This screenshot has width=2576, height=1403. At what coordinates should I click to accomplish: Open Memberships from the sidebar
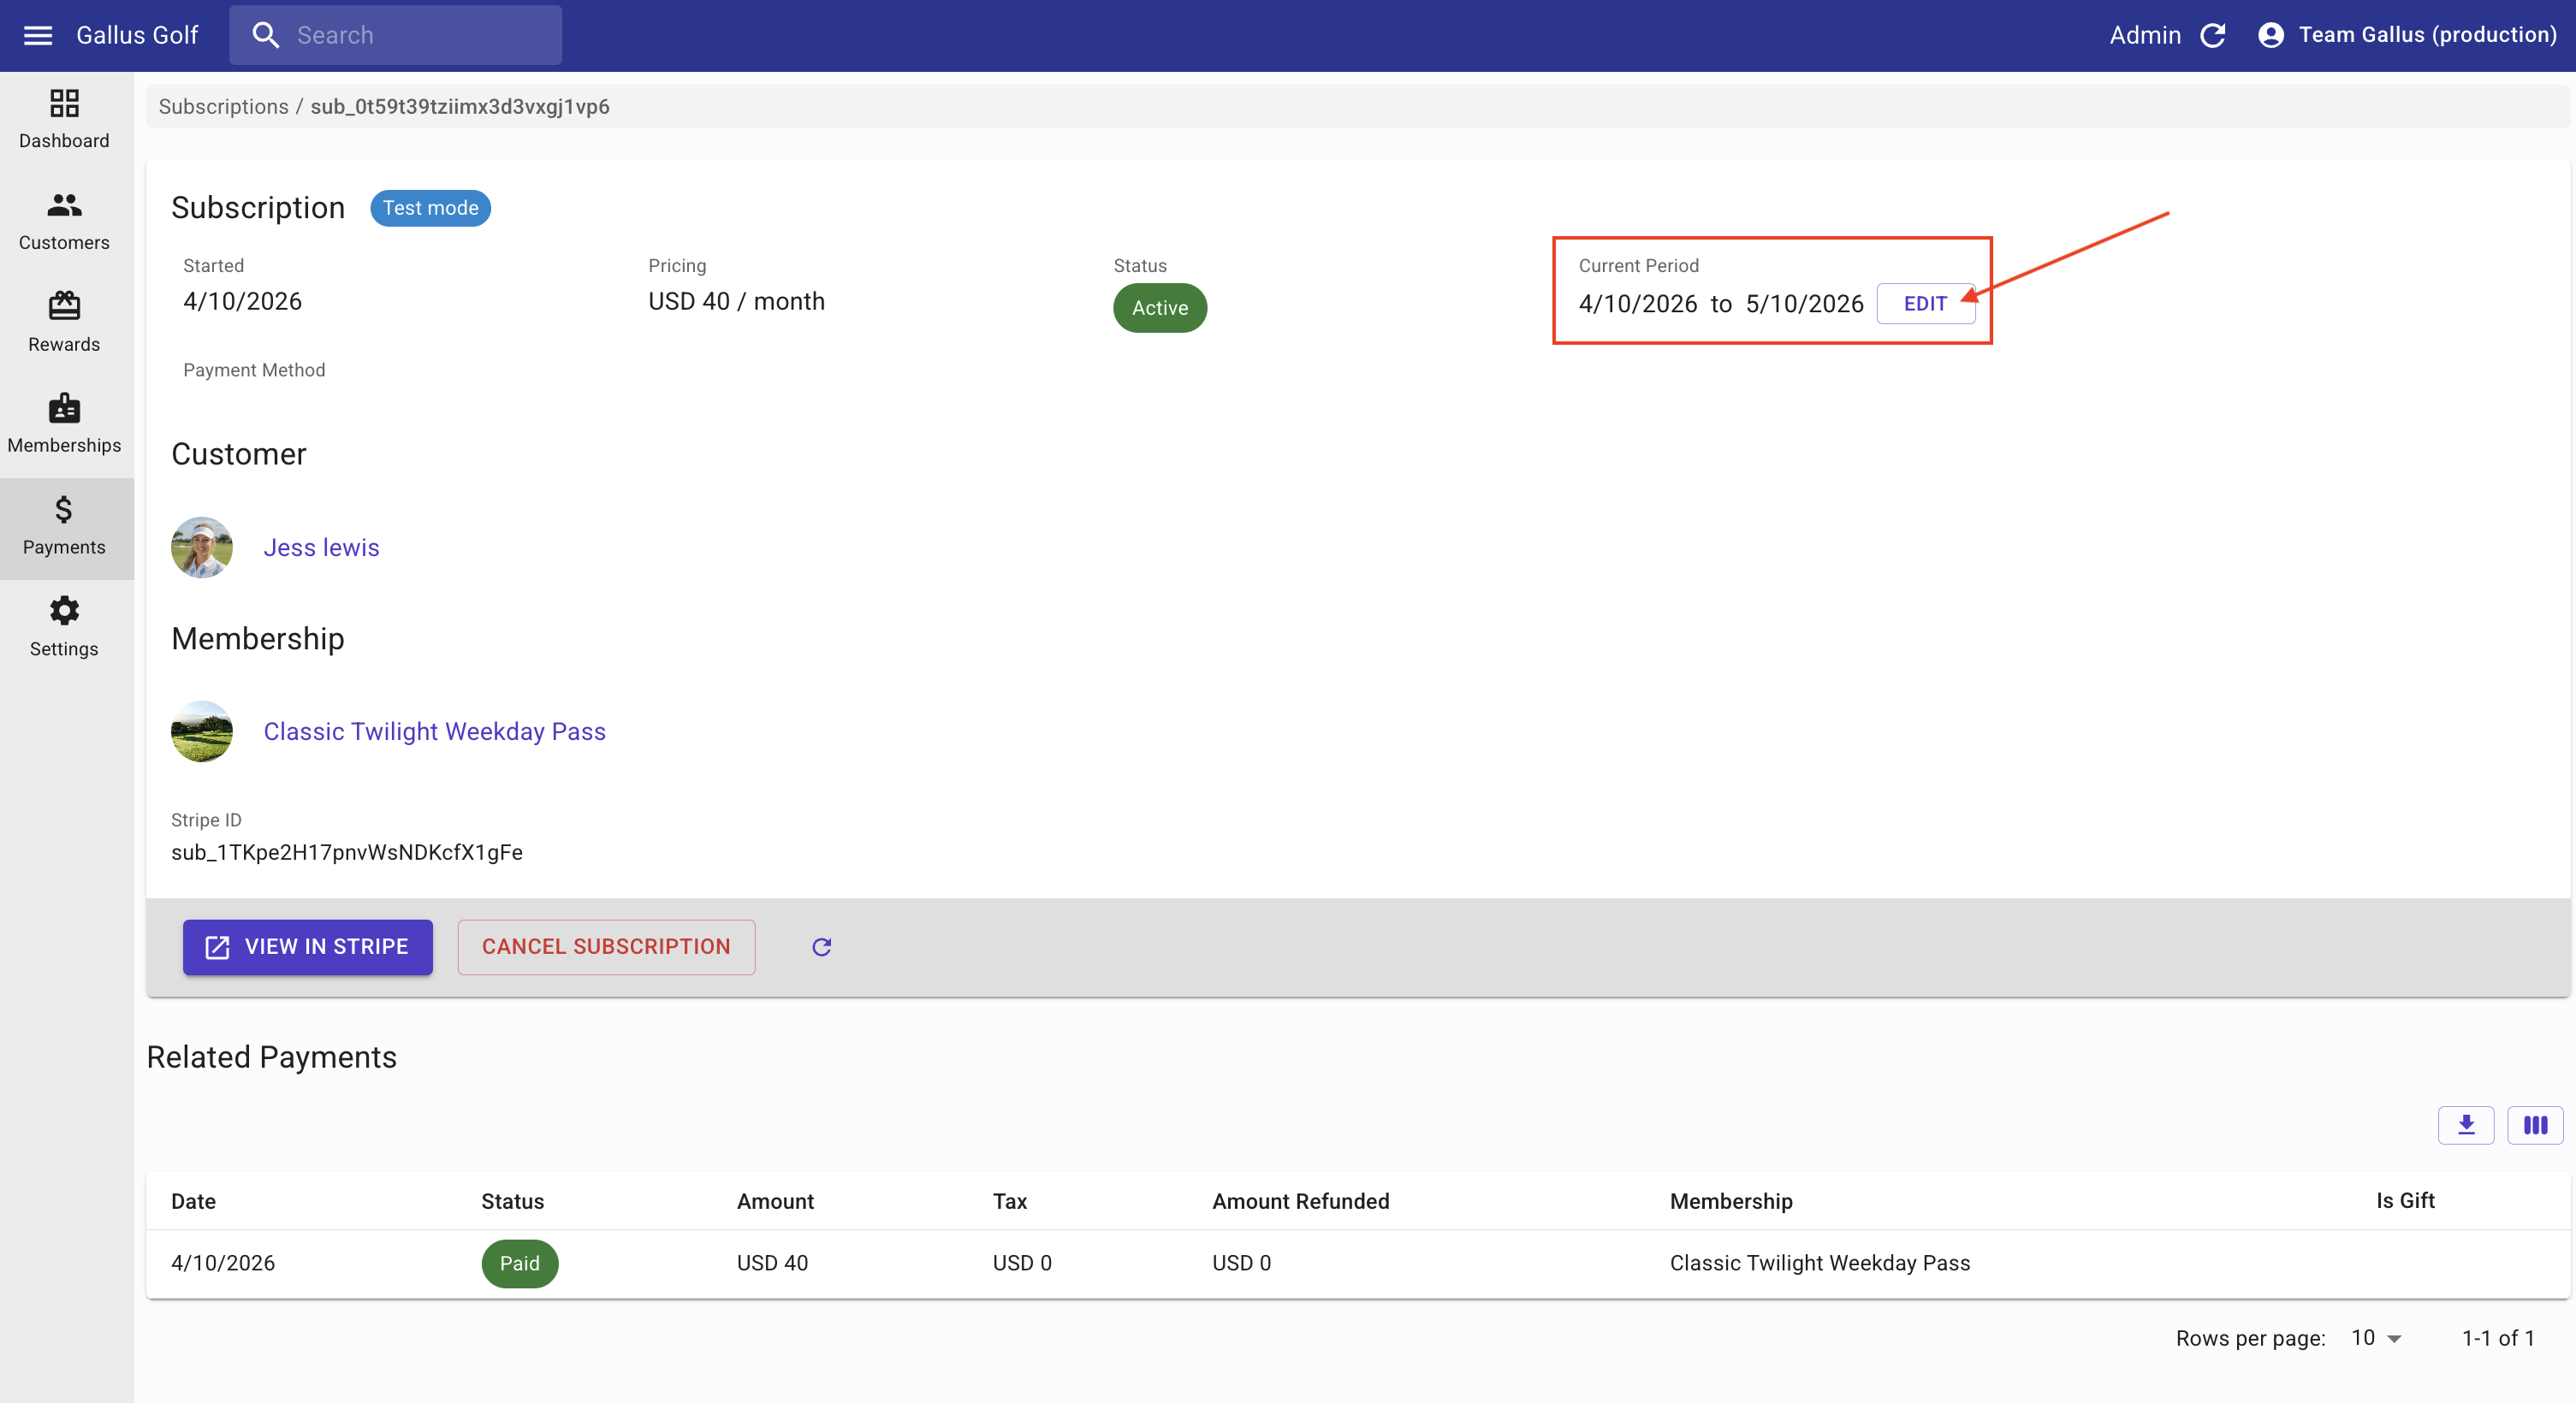coord(64,423)
